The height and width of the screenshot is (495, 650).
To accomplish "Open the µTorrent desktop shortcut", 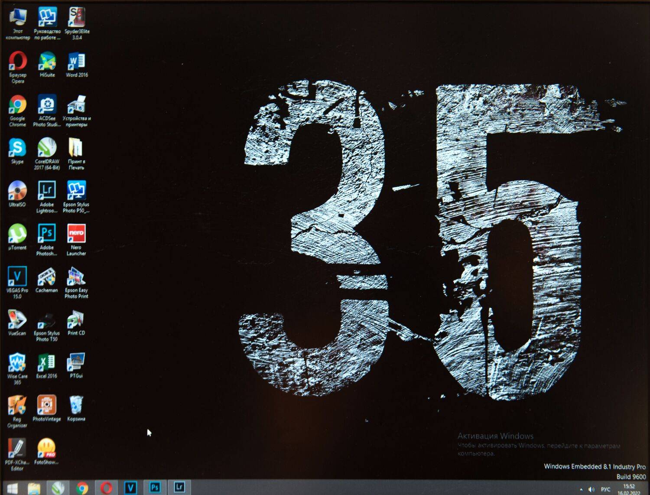I will point(17,234).
